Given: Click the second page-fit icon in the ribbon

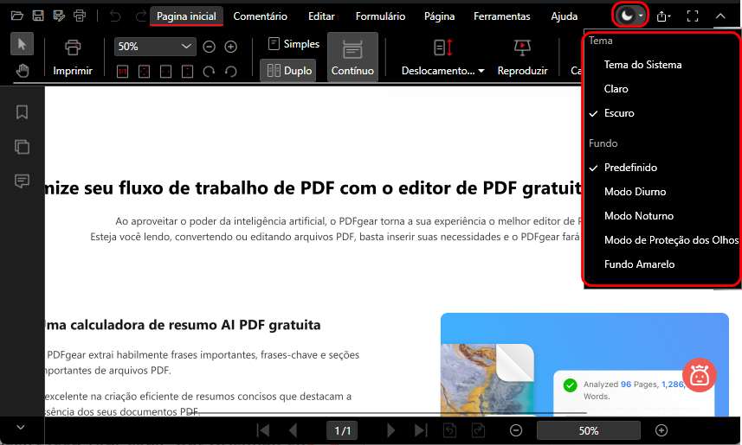Looking at the screenshot, I should pyautogui.click(x=144, y=72).
